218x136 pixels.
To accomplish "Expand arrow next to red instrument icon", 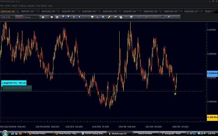I will [21, 17].
